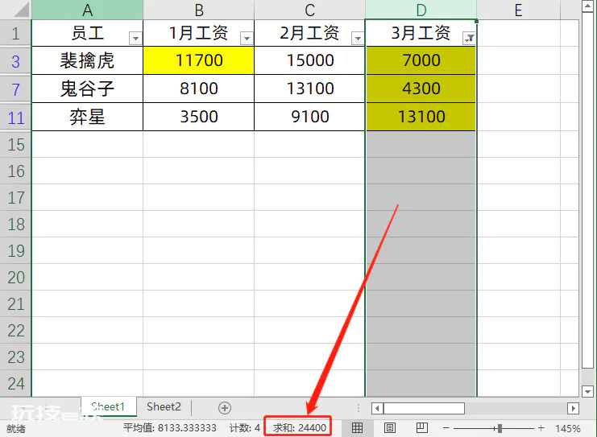597x437 pixels.
Task: Select the cell with value 3500
Action: [199, 117]
